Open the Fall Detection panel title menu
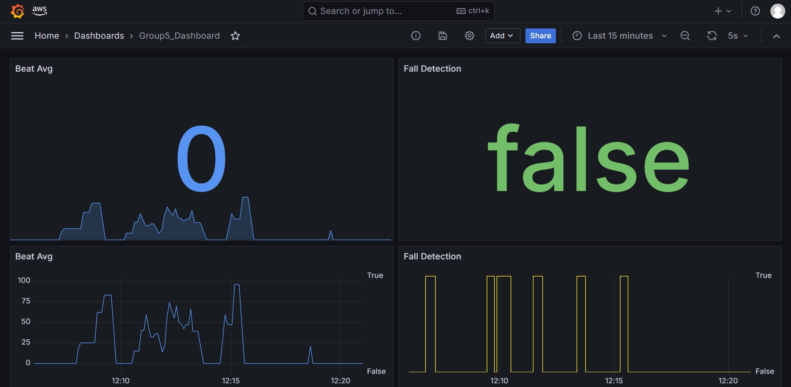Image resolution: width=791 pixels, height=387 pixels. [432, 68]
